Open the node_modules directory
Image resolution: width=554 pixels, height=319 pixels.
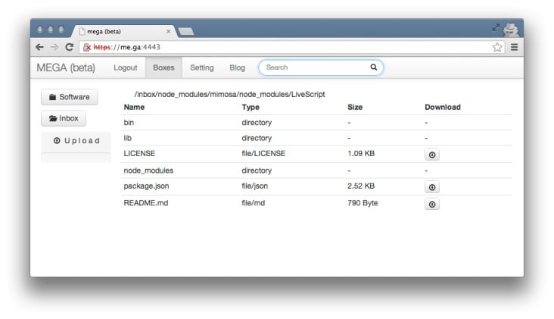148,170
